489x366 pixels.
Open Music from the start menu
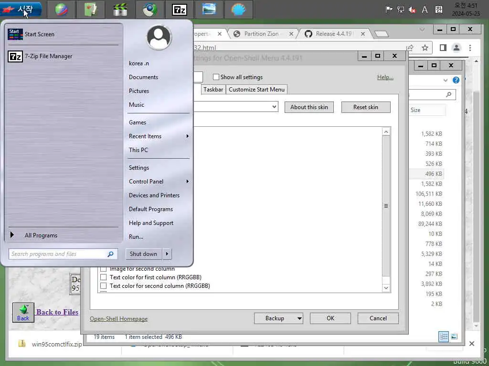(137, 104)
